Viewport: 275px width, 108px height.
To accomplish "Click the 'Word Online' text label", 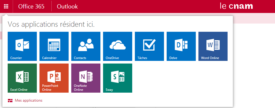I will [x=210, y=58].
